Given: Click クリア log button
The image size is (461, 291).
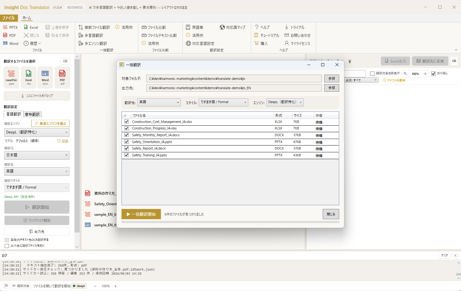Looking at the screenshot, I should click(445, 255).
